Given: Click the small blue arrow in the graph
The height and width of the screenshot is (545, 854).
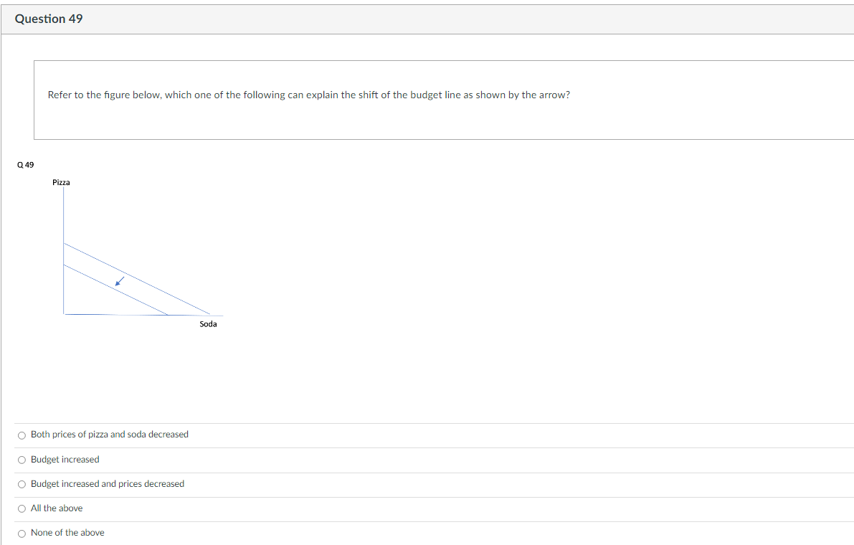Looking at the screenshot, I should 120,281.
